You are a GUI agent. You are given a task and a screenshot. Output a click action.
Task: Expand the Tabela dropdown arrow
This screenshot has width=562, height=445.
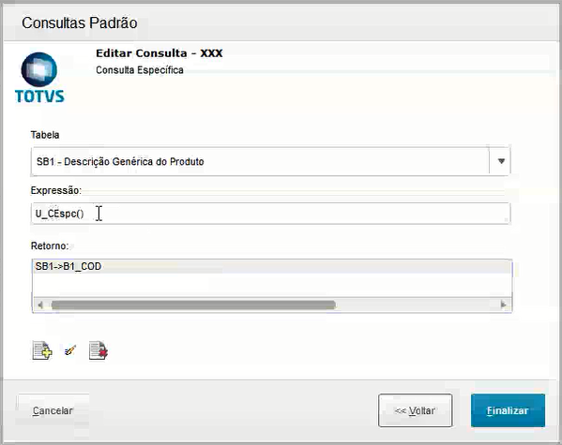click(501, 161)
